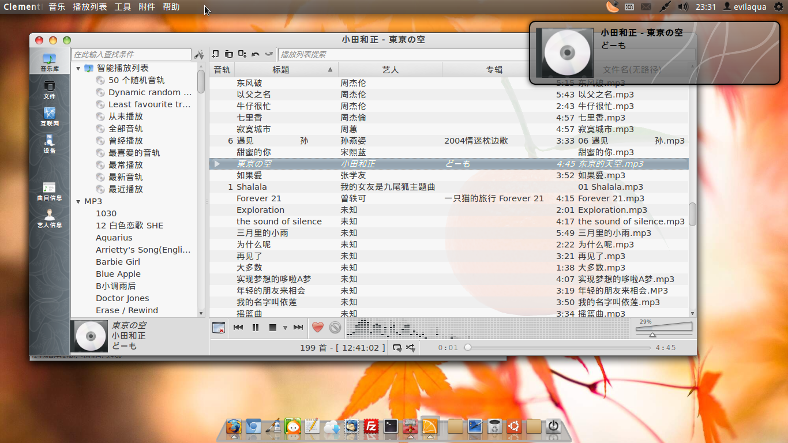788x443 pixels.
Task: Click the now-playing album cover at bottom left
Action: pos(89,336)
